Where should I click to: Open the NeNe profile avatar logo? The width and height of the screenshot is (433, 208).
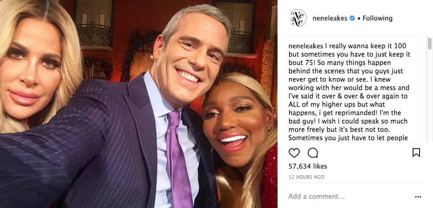coord(297,18)
